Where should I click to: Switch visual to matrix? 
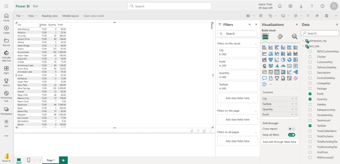pyautogui.click(x=283, y=72)
